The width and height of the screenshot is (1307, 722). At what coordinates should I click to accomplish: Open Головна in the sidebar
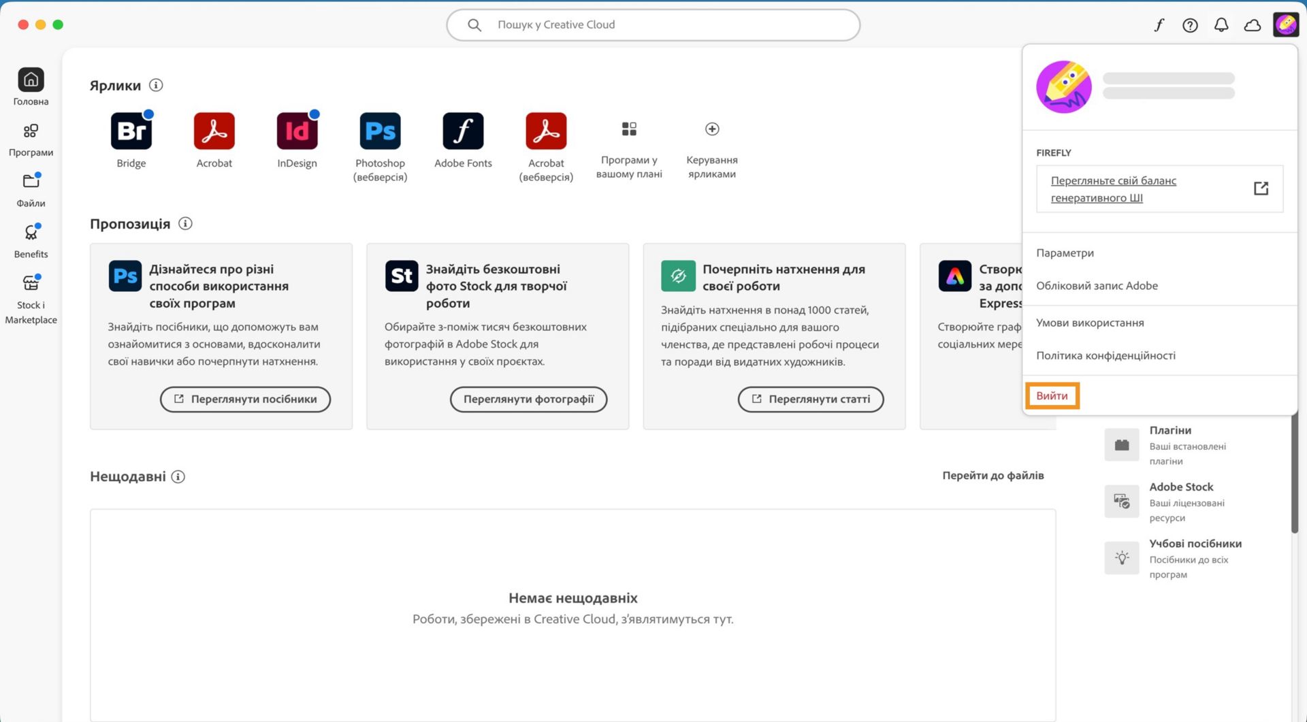coord(31,85)
